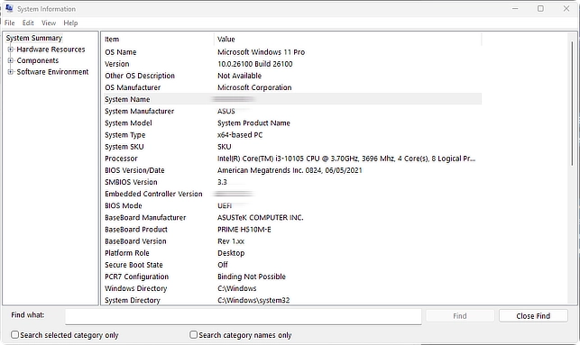580x345 pixels.
Task: Select the Processor row label
Action: tap(121, 159)
